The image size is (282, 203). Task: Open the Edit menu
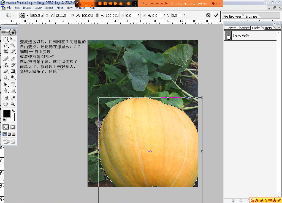[x=17, y=8]
